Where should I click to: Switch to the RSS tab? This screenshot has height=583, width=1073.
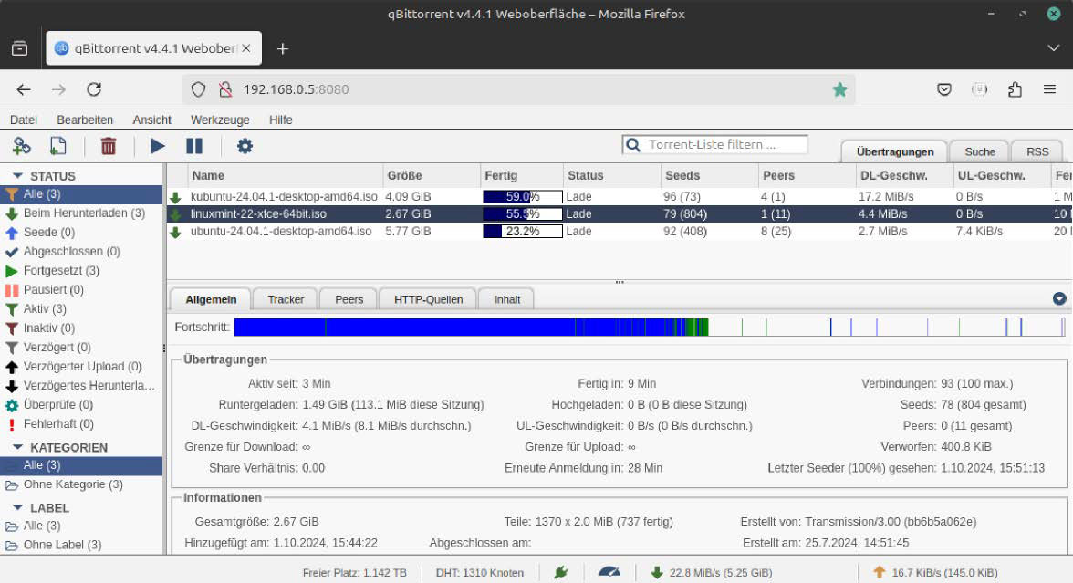pyautogui.click(x=1037, y=151)
